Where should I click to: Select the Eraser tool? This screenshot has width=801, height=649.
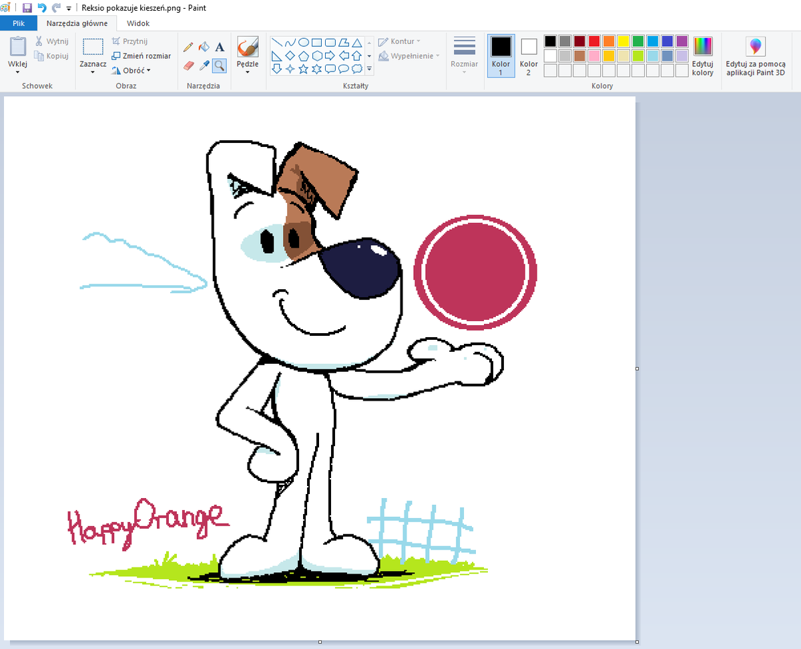point(188,65)
